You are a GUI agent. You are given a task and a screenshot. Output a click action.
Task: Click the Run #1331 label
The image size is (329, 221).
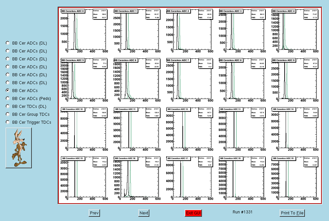pyautogui.click(x=243, y=212)
